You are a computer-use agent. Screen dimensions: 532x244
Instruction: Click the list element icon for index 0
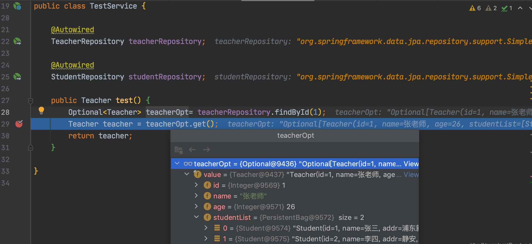(217, 228)
